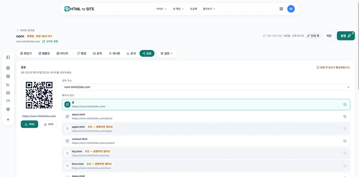Viewport: 359px width, 177px height.
Task: Click the 자동 저장 꺼짐 status text
Action: pyautogui.click(x=274, y=36)
